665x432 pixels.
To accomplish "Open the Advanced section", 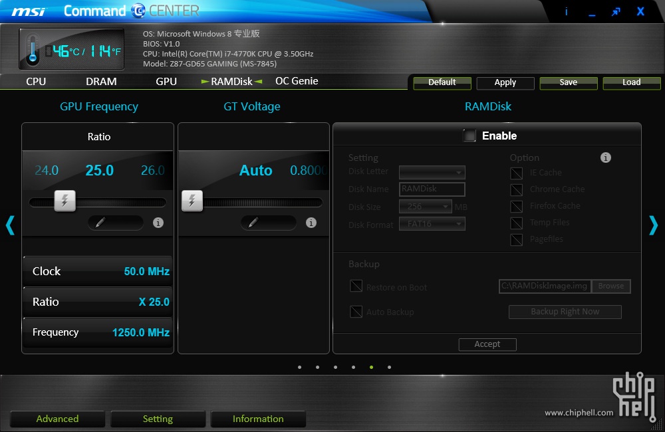I will [57, 419].
